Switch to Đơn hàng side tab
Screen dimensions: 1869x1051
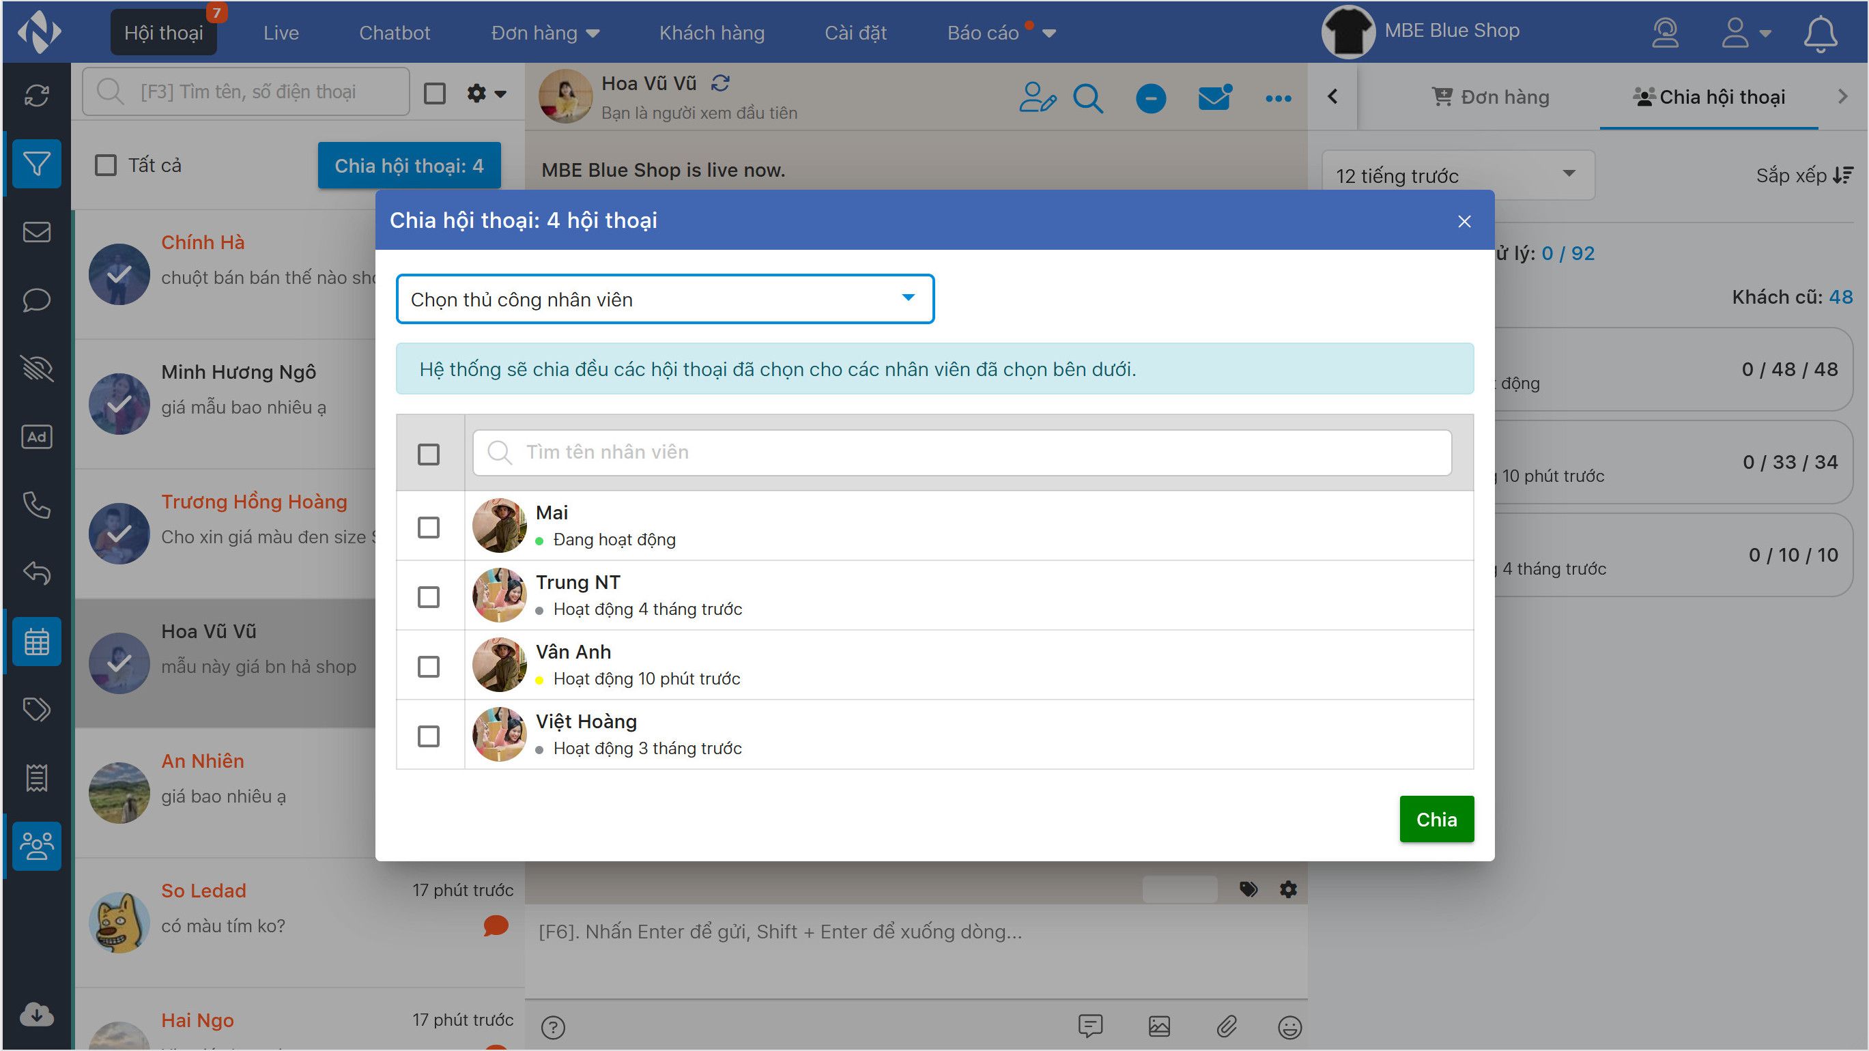click(1489, 97)
